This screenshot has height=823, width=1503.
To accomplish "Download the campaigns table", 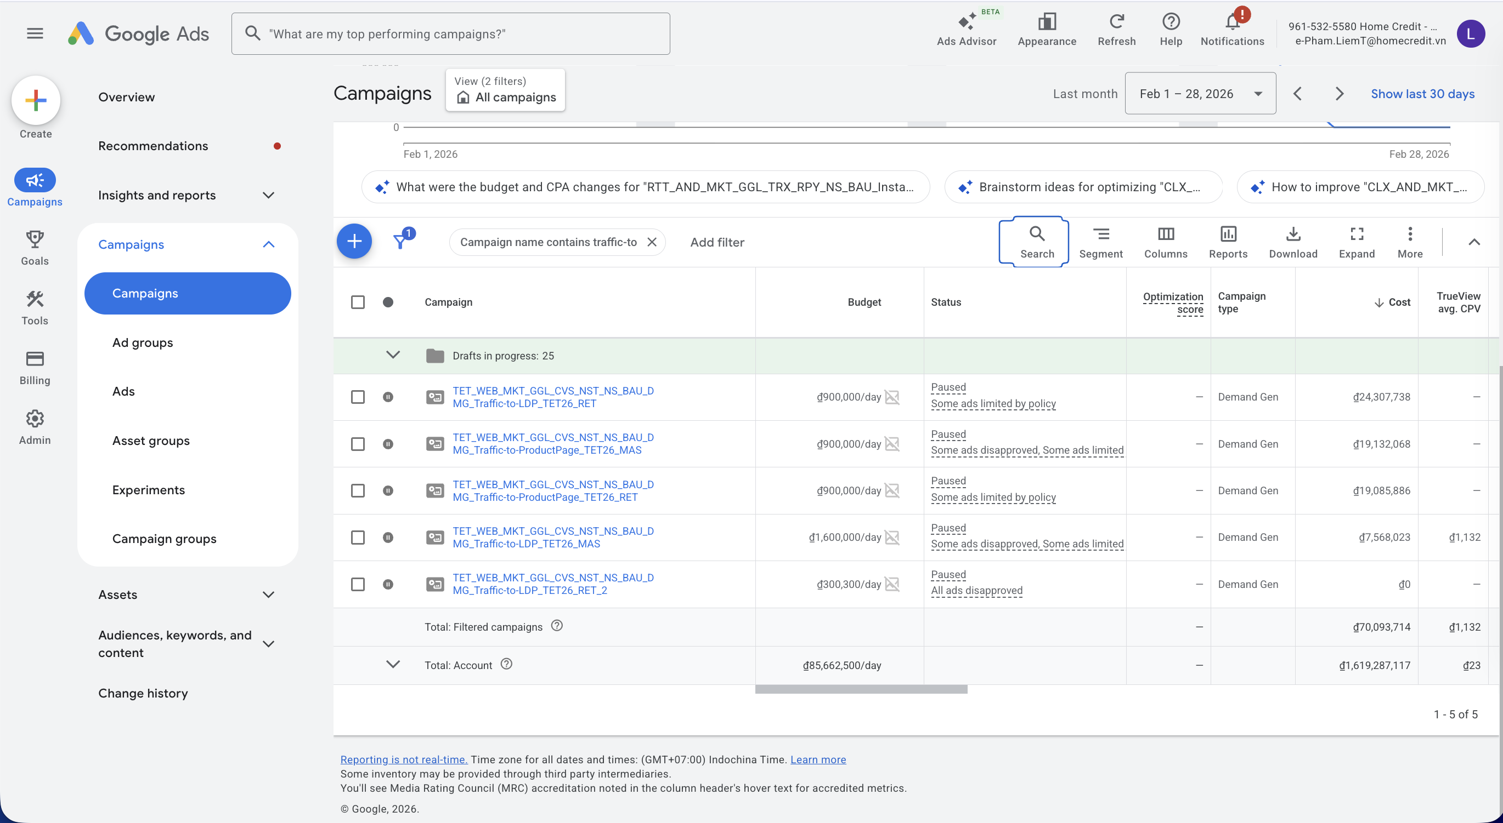I will pyautogui.click(x=1293, y=242).
